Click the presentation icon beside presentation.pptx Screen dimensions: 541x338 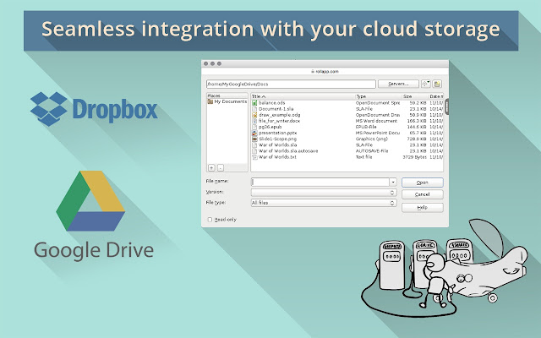pos(254,133)
